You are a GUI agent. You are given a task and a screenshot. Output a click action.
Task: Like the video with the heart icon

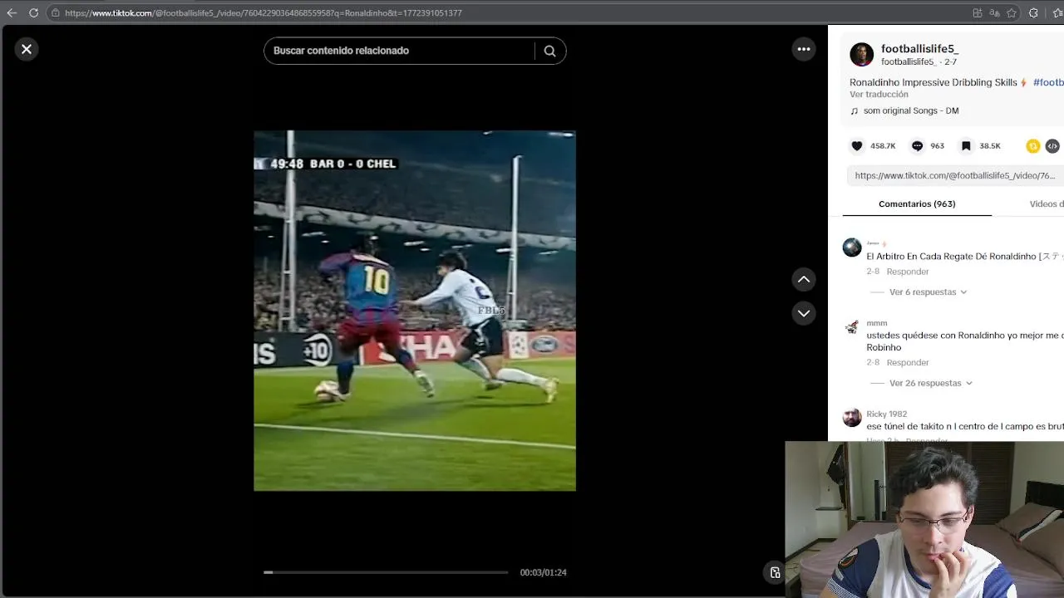click(x=857, y=146)
